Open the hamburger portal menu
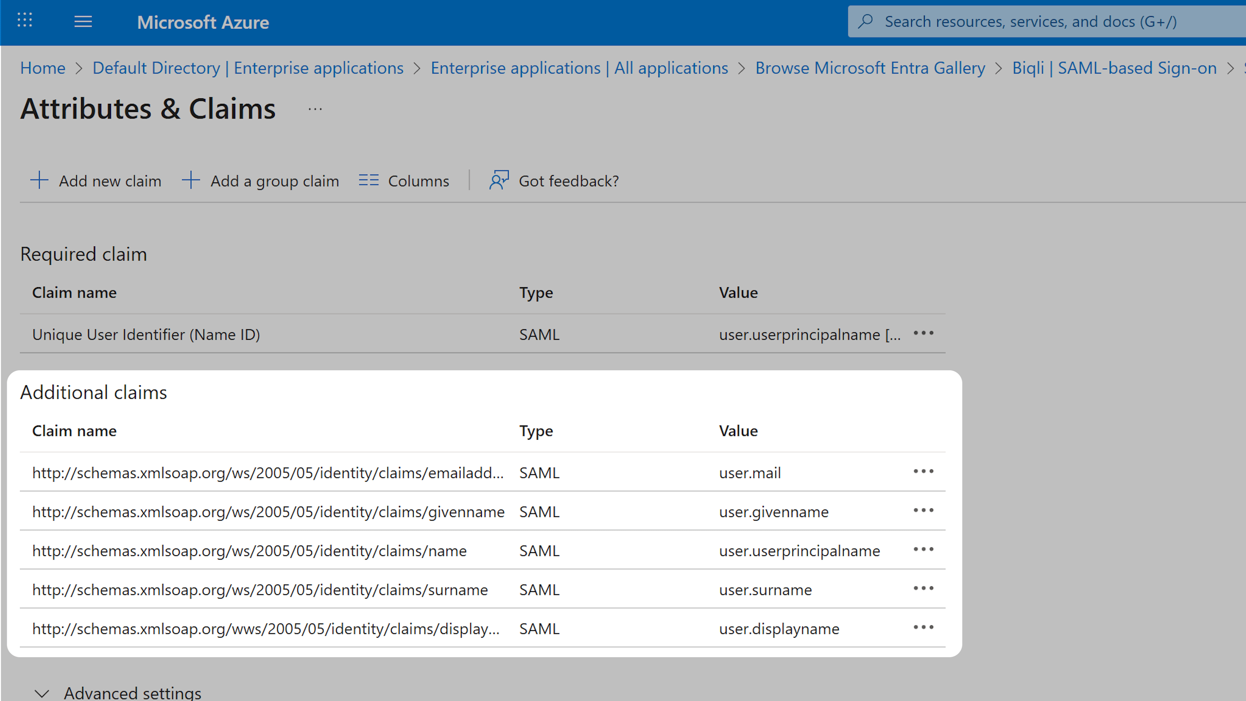 pos(83,22)
